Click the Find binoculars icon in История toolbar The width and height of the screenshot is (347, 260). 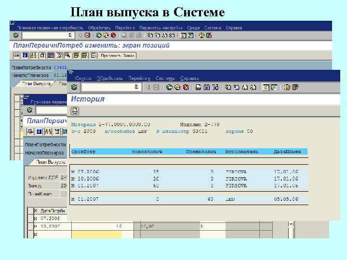point(207,87)
